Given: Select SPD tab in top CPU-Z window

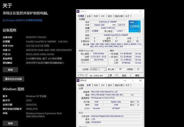Looking at the screenshot, I should click(103, 16).
